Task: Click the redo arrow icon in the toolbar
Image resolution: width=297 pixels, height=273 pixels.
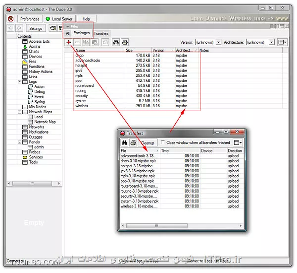Action: 19,28
